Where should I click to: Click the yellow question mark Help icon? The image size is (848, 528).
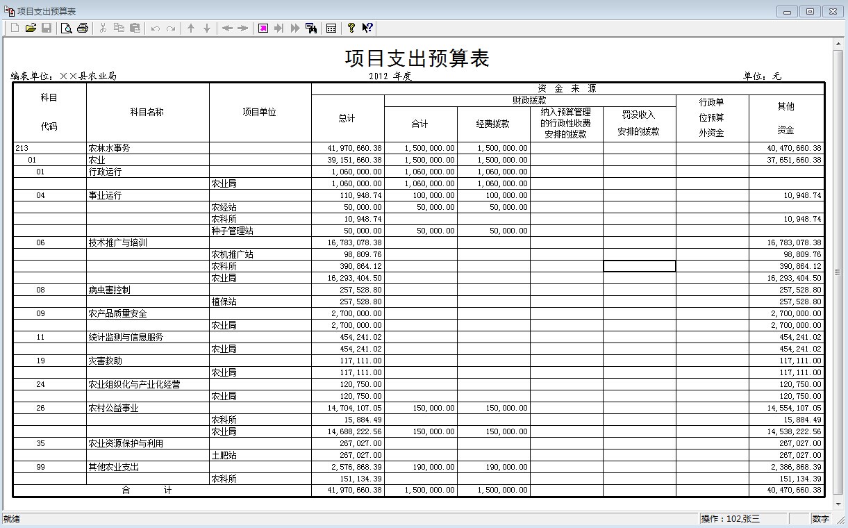click(x=351, y=28)
